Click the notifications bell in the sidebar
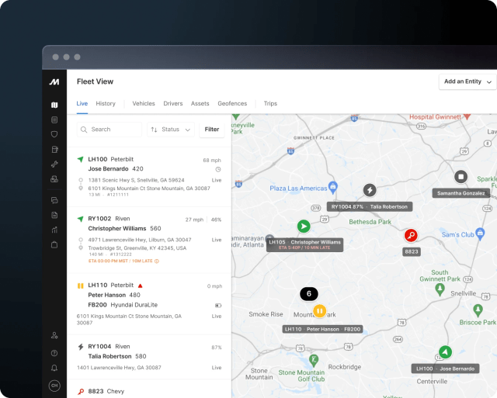 point(54,368)
